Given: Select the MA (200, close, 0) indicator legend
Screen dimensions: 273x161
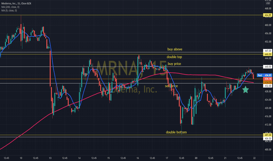Looking at the screenshot, I should pos(11,7).
